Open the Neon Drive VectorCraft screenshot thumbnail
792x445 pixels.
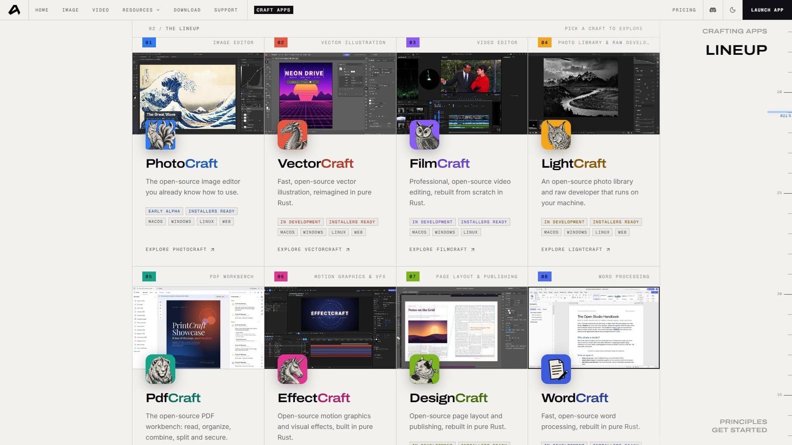click(x=330, y=94)
